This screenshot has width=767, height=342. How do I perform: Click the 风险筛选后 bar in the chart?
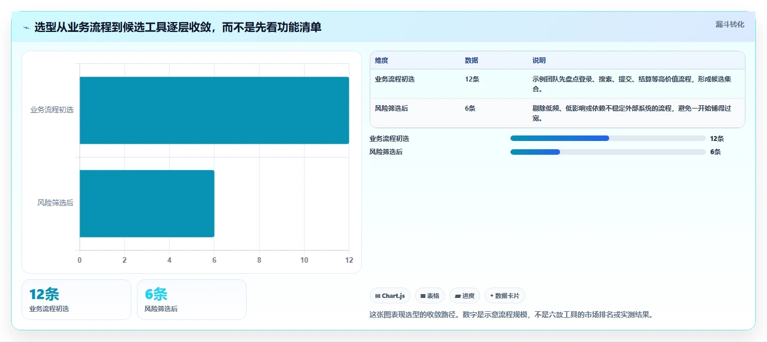point(147,203)
